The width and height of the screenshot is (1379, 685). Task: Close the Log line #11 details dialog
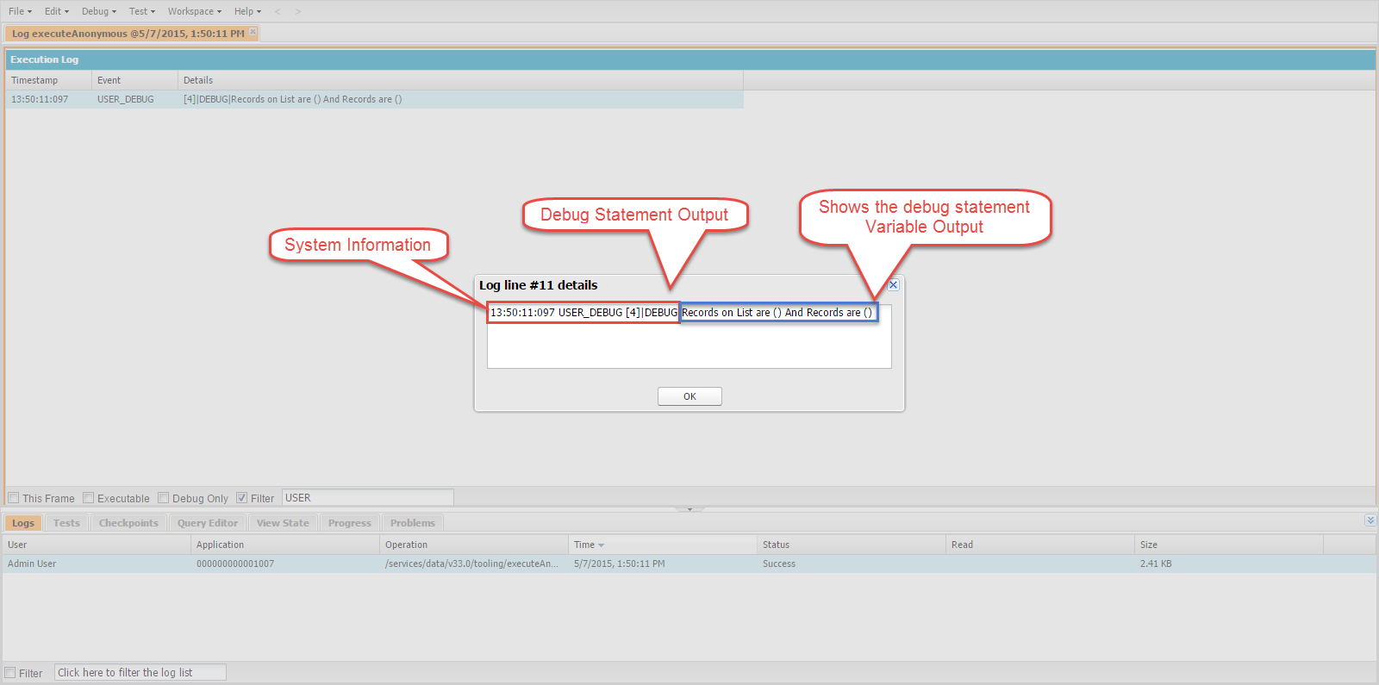pos(893,285)
